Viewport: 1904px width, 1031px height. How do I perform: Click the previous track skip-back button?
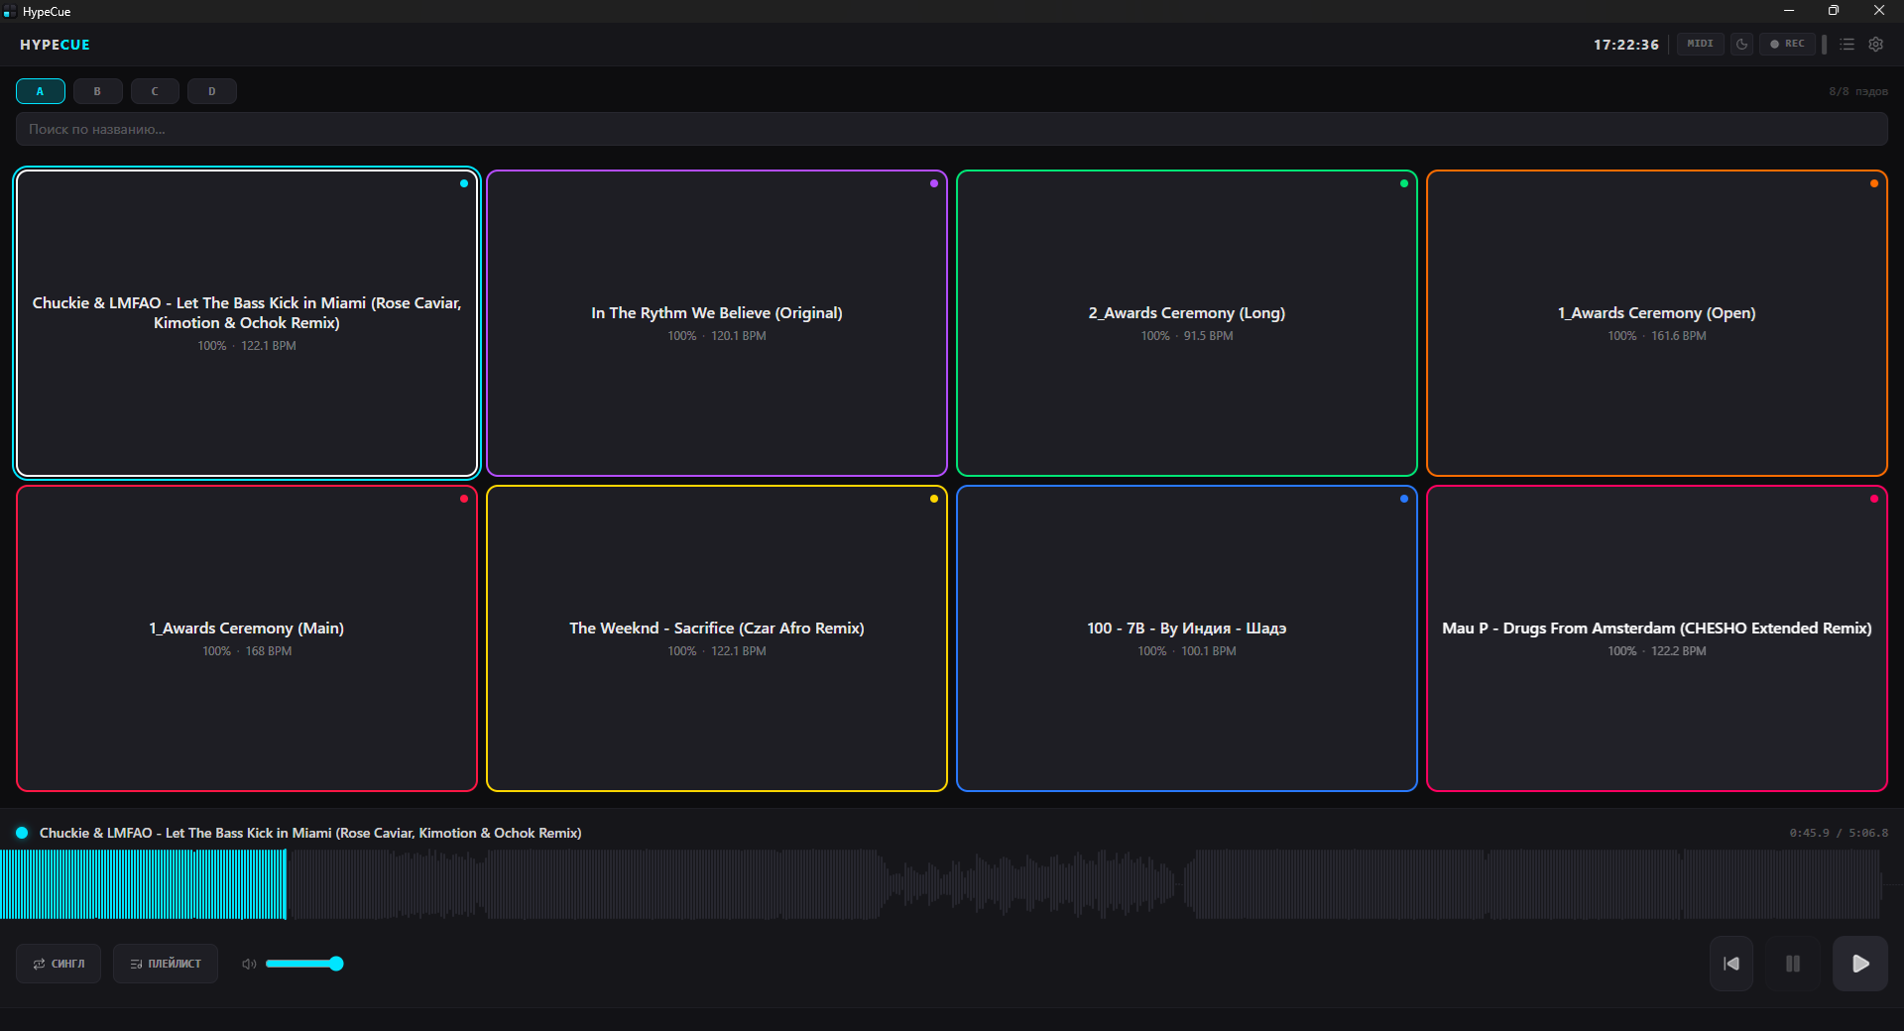(x=1731, y=964)
